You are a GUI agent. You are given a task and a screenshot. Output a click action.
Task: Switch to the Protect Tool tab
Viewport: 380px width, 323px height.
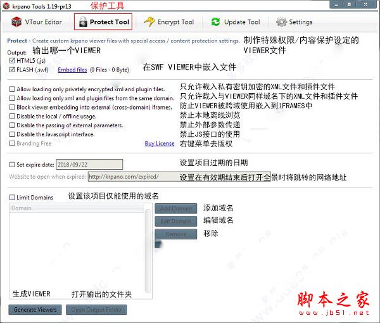point(103,22)
